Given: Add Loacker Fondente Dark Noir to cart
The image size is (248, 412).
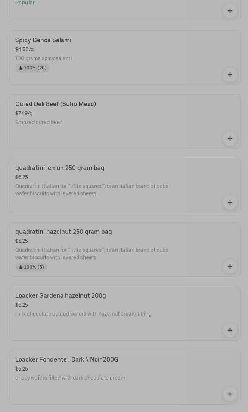Looking at the screenshot, I should pos(230,394).
